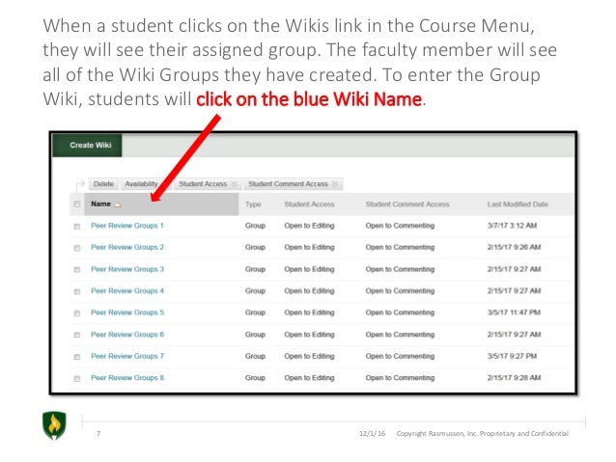The image size is (616, 462).
Task: Open the Peer Review Groups 5 wiki
Action: pyautogui.click(x=127, y=313)
